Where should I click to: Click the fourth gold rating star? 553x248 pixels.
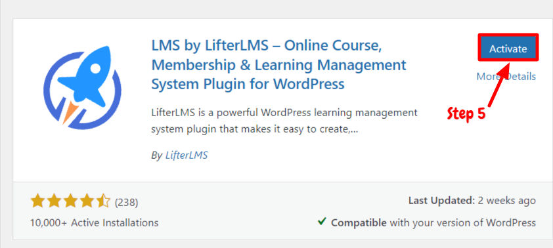[x=87, y=202]
